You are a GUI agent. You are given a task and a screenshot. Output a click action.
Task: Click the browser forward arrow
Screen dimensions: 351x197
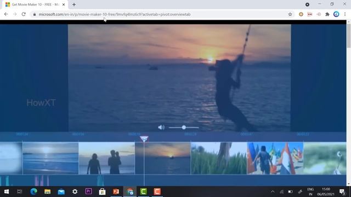[x=15, y=14]
